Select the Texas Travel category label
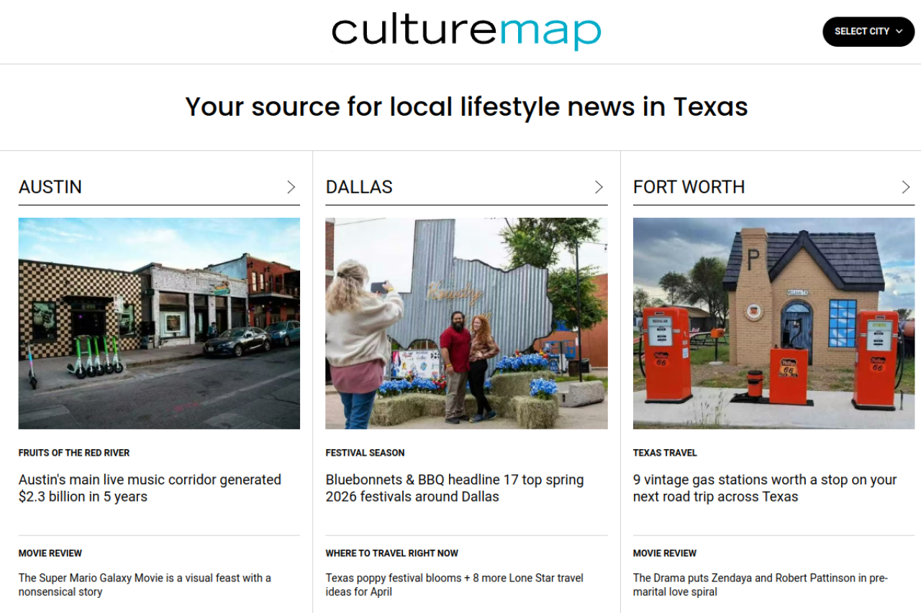Screen dimensions: 921x613 [x=665, y=453]
